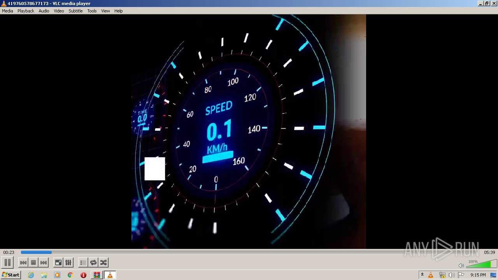The height and width of the screenshot is (280, 498).
Task: Open the Windows Start menu
Action: 11,275
